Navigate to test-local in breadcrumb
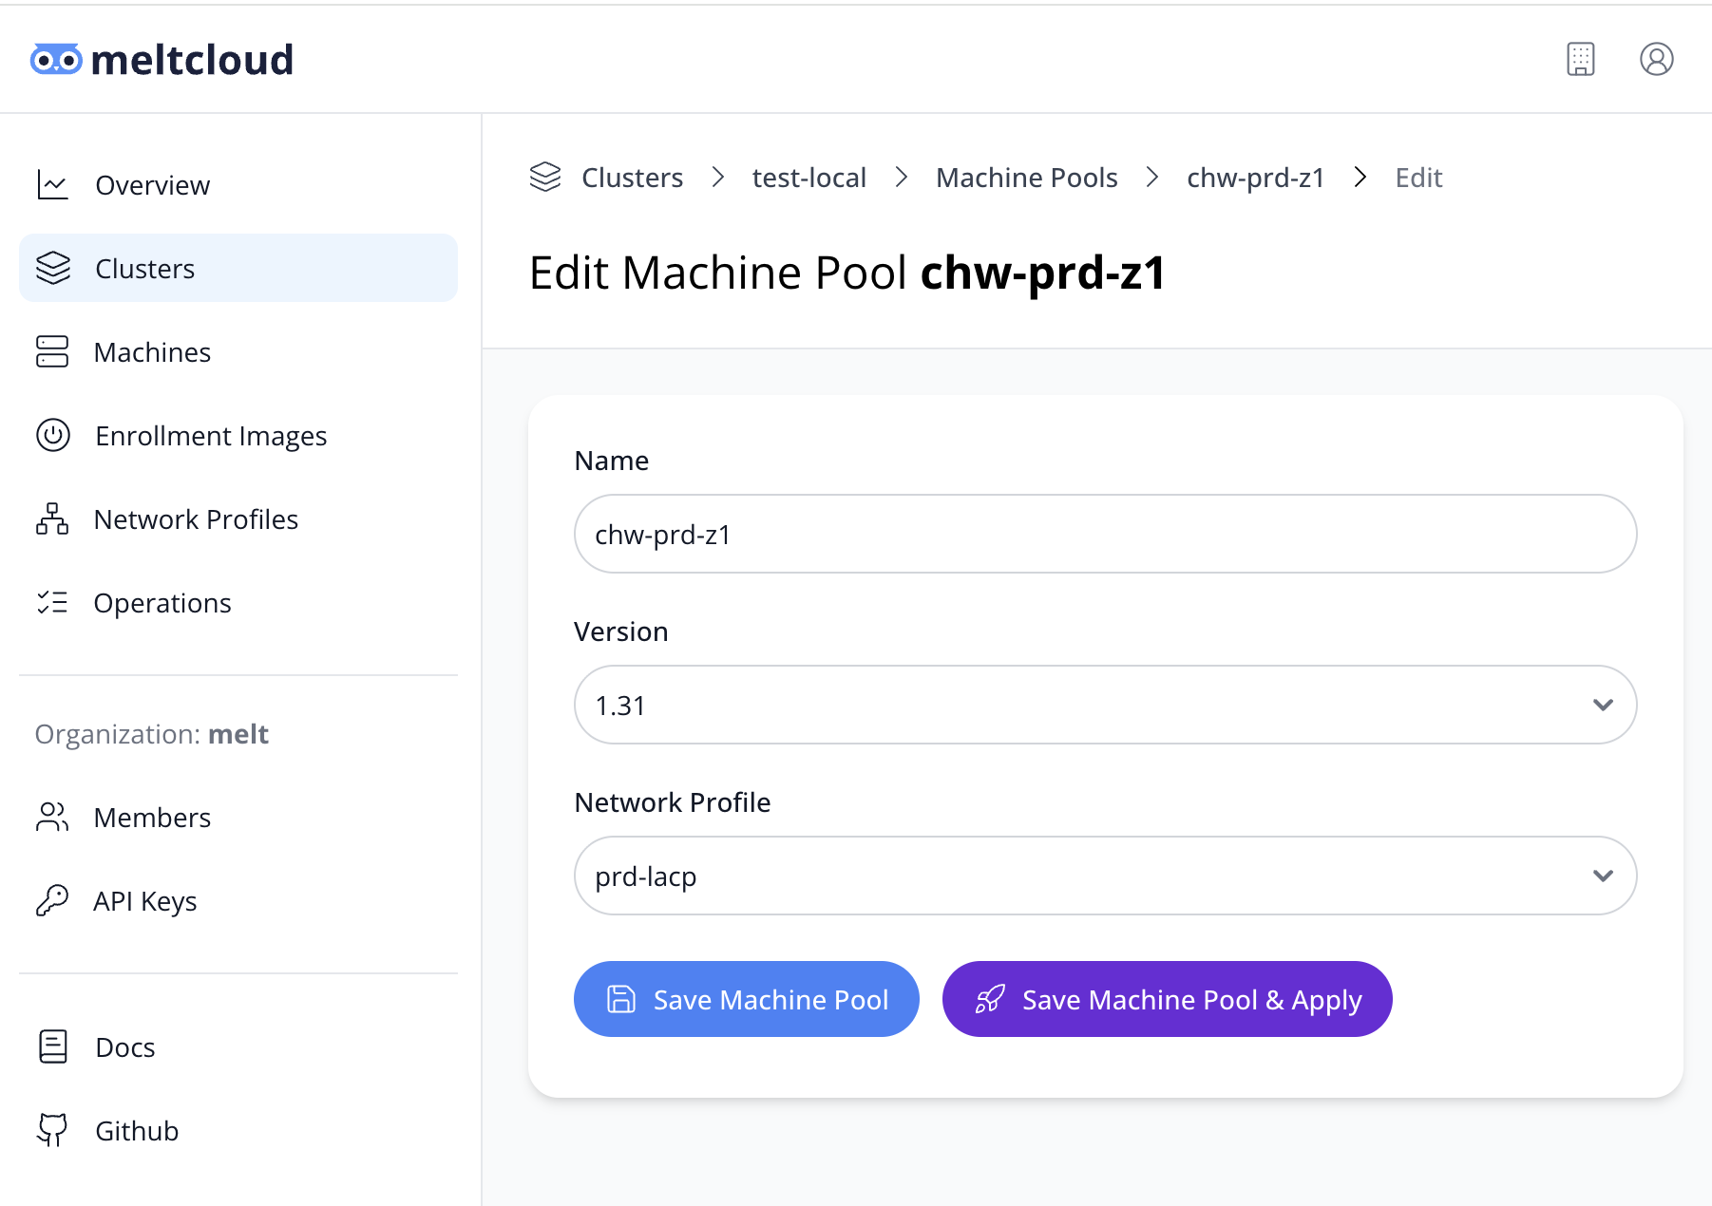The image size is (1712, 1206). point(808,177)
